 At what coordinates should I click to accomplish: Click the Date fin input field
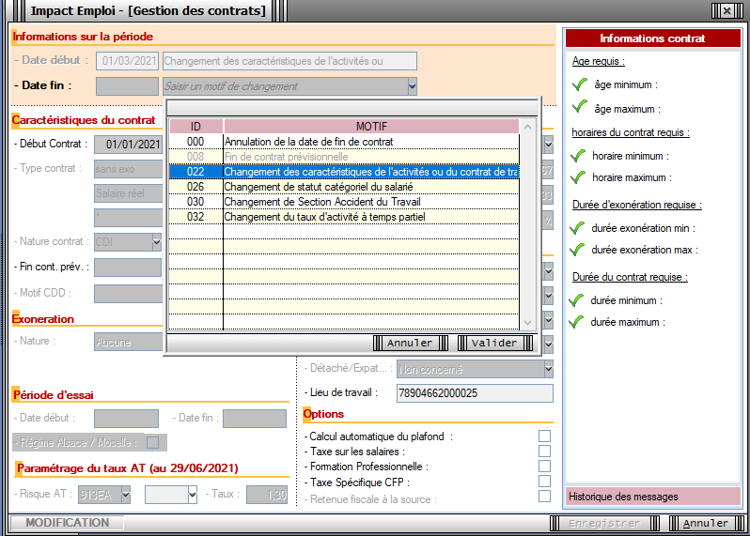(127, 86)
